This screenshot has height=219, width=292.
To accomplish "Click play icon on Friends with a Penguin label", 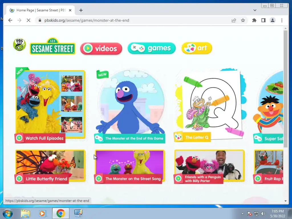I will point(178,179).
